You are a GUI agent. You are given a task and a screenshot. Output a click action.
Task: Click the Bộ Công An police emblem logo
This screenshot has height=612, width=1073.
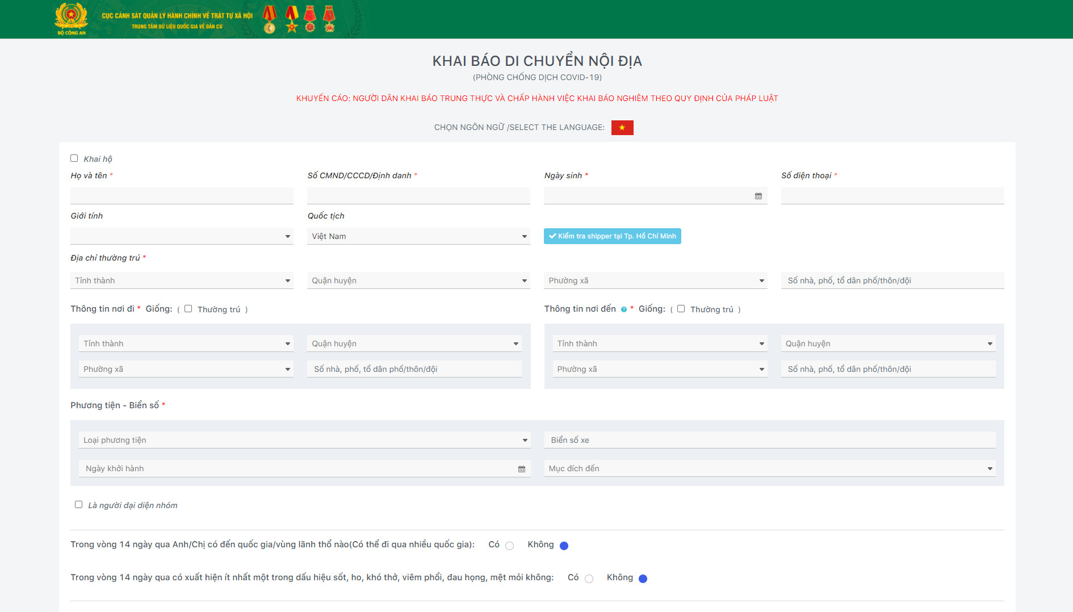pyautogui.click(x=71, y=18)
